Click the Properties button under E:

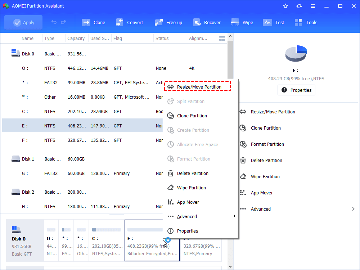(296, 90)
